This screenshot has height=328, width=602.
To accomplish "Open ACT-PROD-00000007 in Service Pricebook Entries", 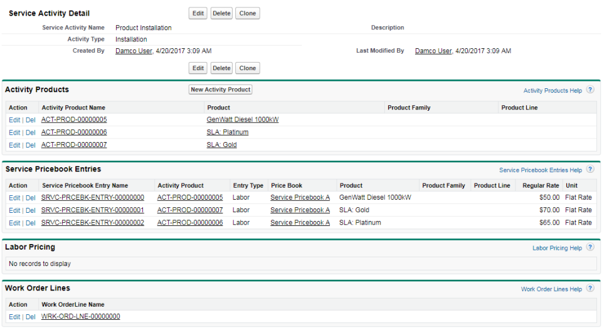I will pos(190,210).
